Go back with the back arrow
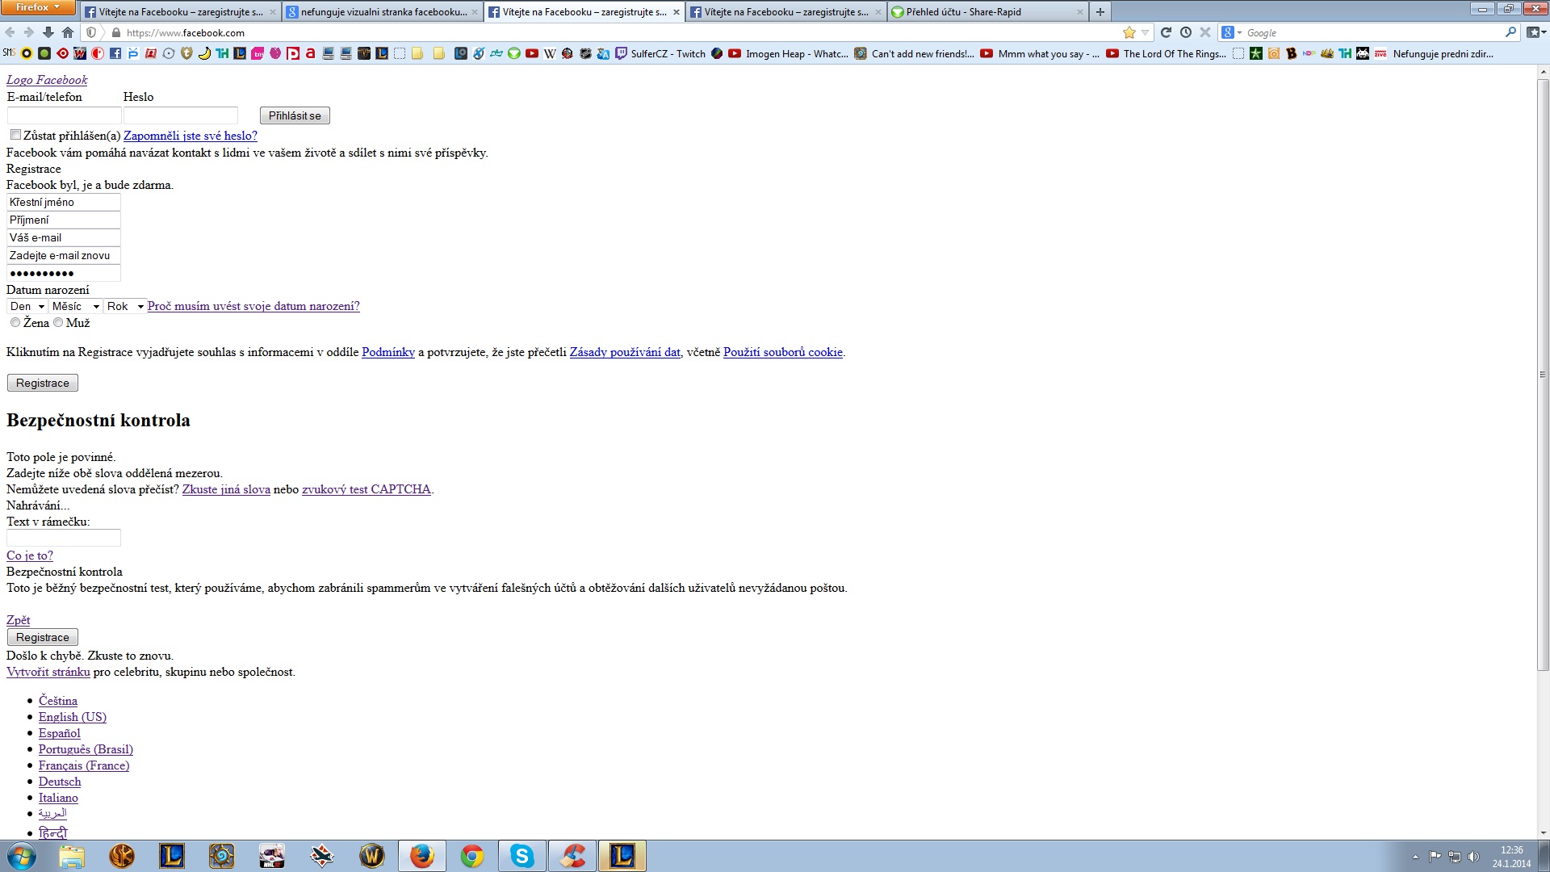This screenshot has height=872, width=1550. 10,32
